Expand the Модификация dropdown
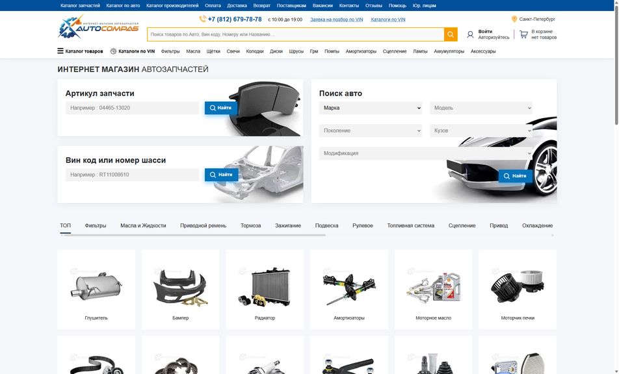 pyautogui.click(x=426, y=153)
